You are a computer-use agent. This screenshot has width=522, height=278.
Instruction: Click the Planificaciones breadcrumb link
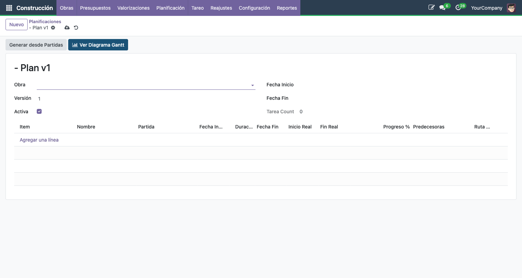coord(45,21)
